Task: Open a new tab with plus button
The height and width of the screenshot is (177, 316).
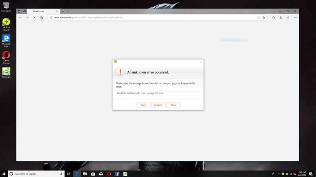Action: coord(63,11)
